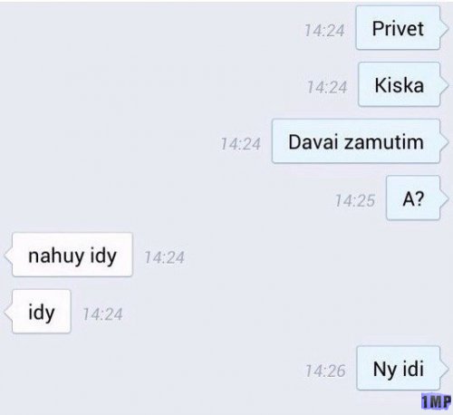This screenshot has height=415, width=453.
Task: Select the short 'idy' received bubble
Action: coord(42,312)
